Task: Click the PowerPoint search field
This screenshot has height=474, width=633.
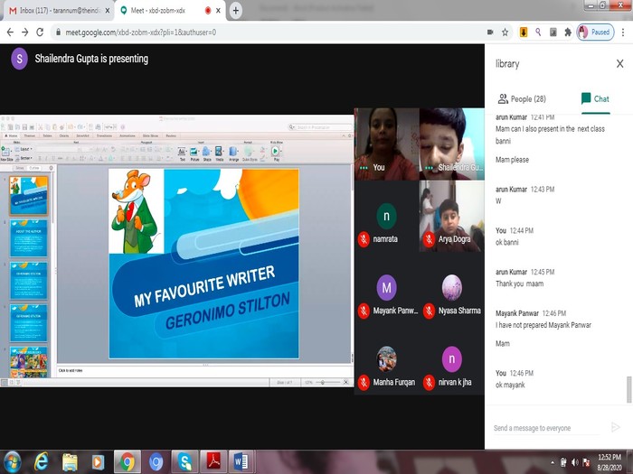Action: pyautogui.click(x=320, y=127)
